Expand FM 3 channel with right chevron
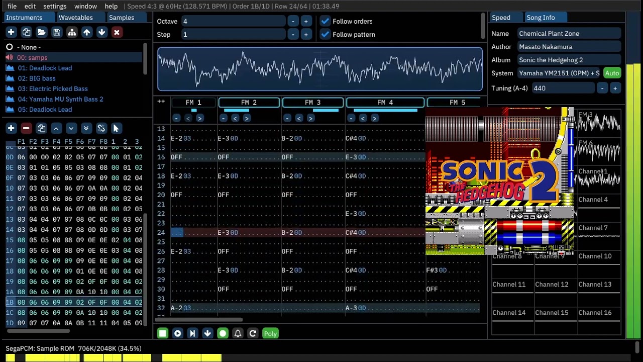Screen dimensions: 643x362 pos(310,118)
